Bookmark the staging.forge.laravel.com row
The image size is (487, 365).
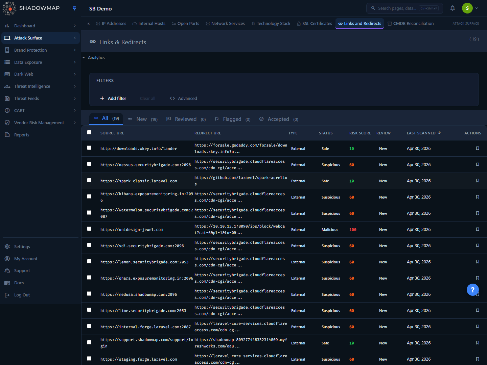tap(478, 359)
